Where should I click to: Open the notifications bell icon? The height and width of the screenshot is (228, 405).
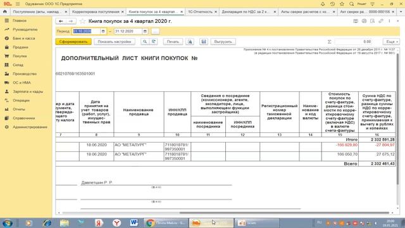(x=323, y=4)
